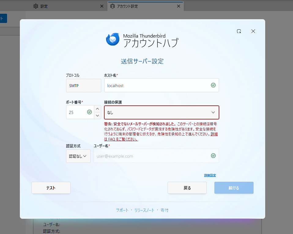Click the gear icon on 設定 tab
293x234 pixels.
[x=36, y=6]
